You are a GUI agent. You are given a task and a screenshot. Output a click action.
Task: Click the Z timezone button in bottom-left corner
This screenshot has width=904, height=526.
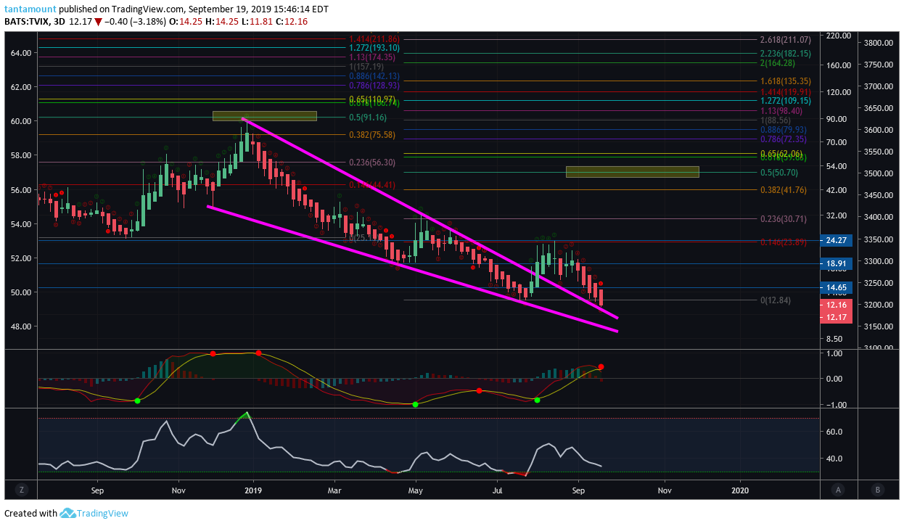(22, 490)
